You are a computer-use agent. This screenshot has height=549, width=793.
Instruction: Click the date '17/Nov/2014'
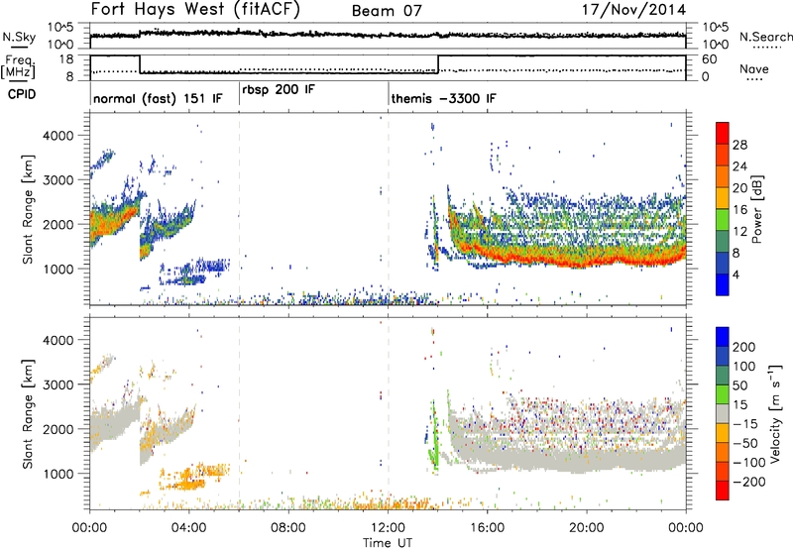(634, 10)
